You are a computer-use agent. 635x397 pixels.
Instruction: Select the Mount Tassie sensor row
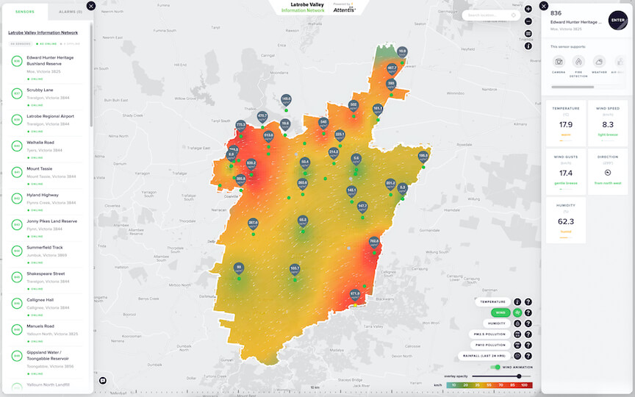[46, 176]
